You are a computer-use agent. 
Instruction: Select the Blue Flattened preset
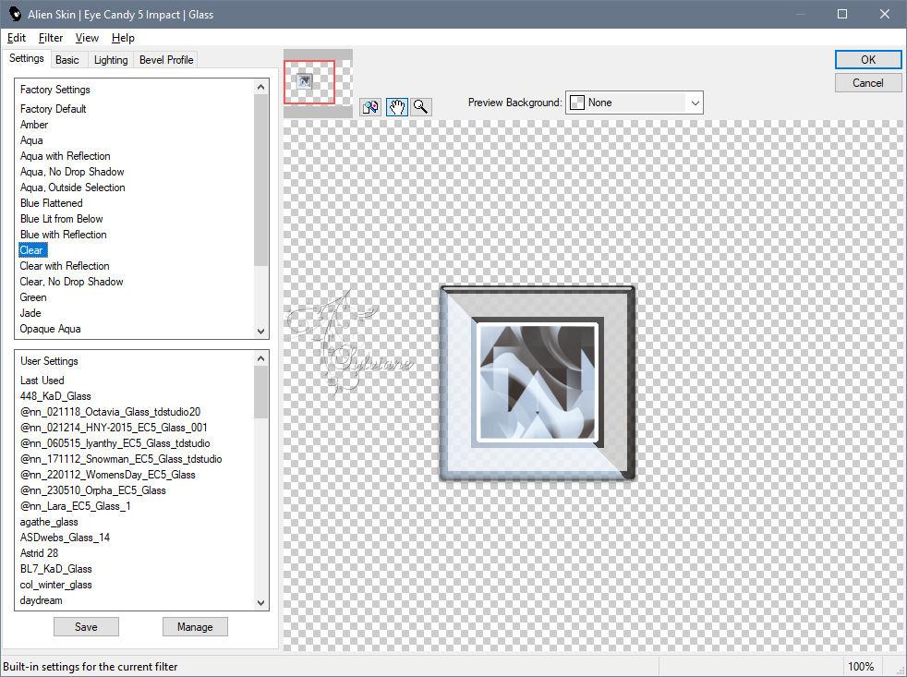tap(52, 202)
